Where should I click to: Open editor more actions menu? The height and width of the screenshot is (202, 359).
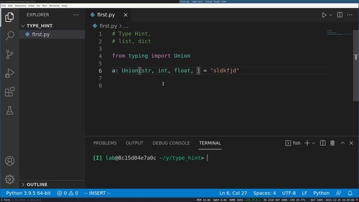point(349,15)
